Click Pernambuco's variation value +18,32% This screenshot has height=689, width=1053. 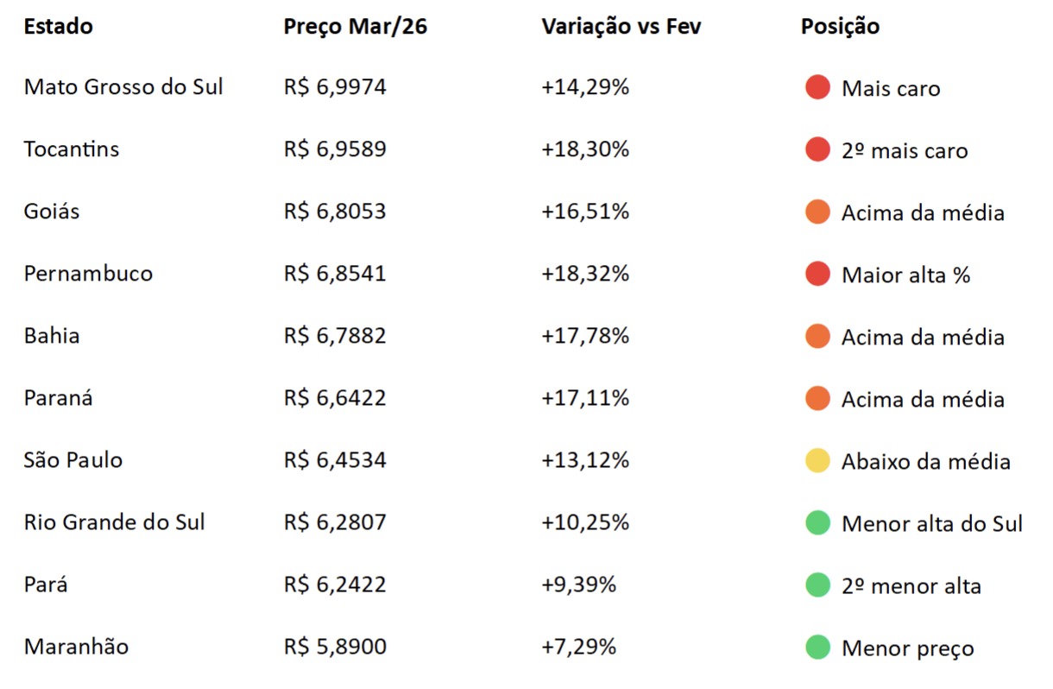point(585,274)
